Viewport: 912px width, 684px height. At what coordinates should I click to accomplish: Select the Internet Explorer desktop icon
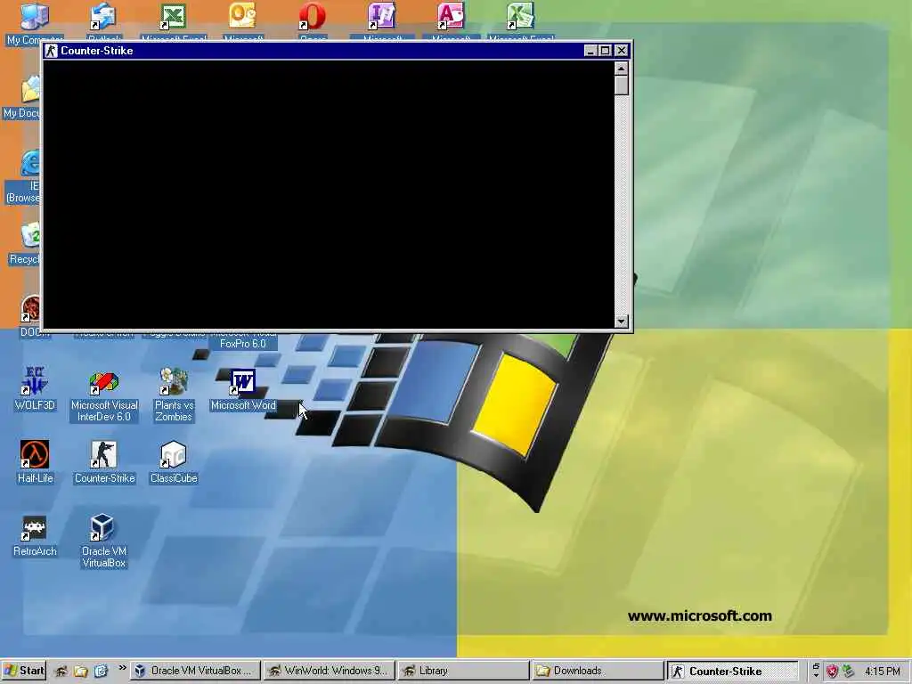pos(31,164)
